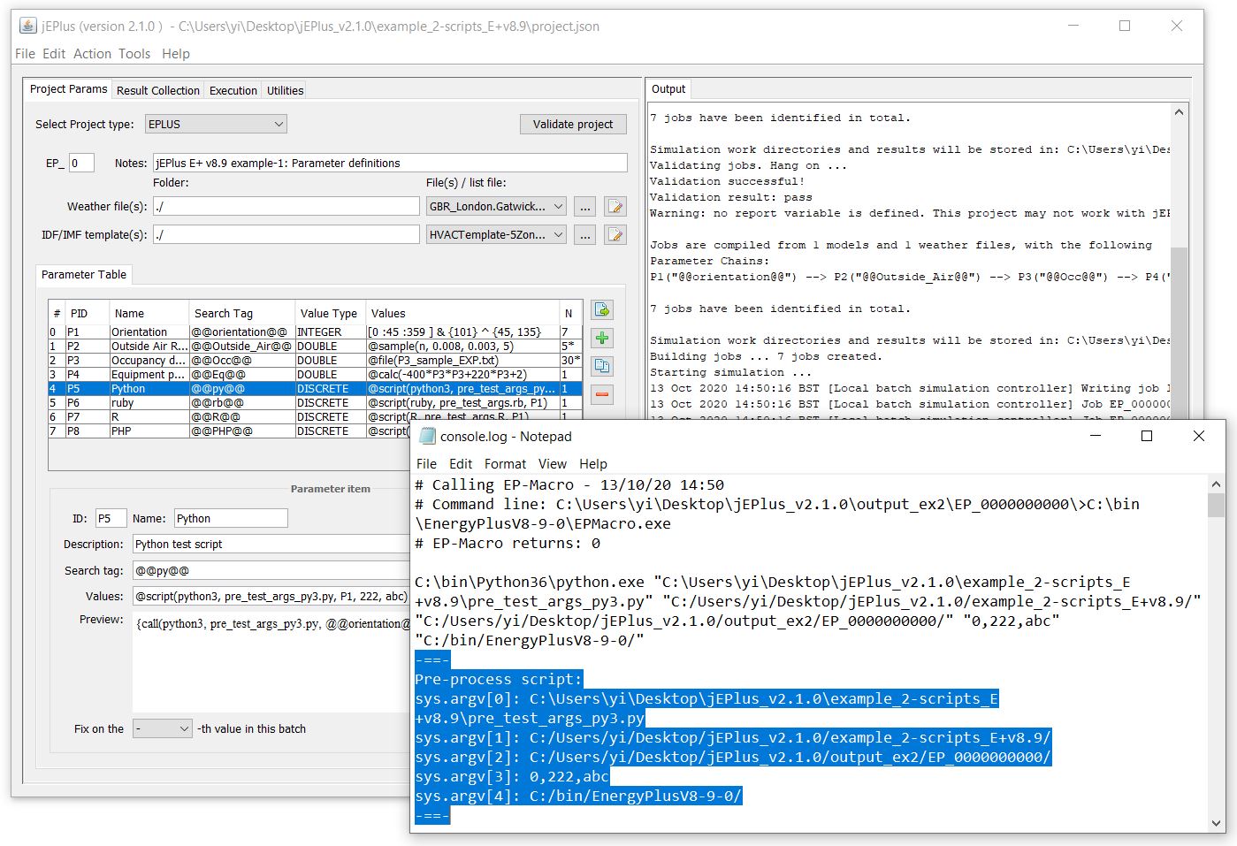This screenshot has height=846, width=1237.
Task: Click the parameter Name field showing Python
Action: 231,518
